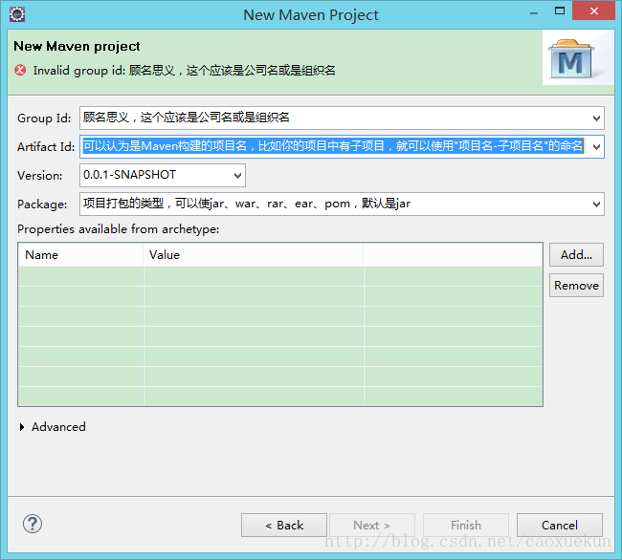Open the Package dropdown arrow
The image size is (622, 560).
pos(596,205)
